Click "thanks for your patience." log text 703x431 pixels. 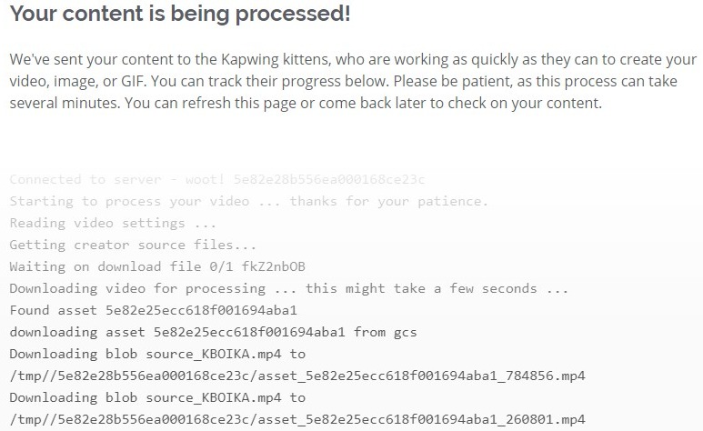tap(389, 201)
